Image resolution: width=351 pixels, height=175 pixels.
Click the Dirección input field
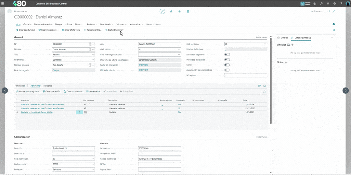point(73,148)
